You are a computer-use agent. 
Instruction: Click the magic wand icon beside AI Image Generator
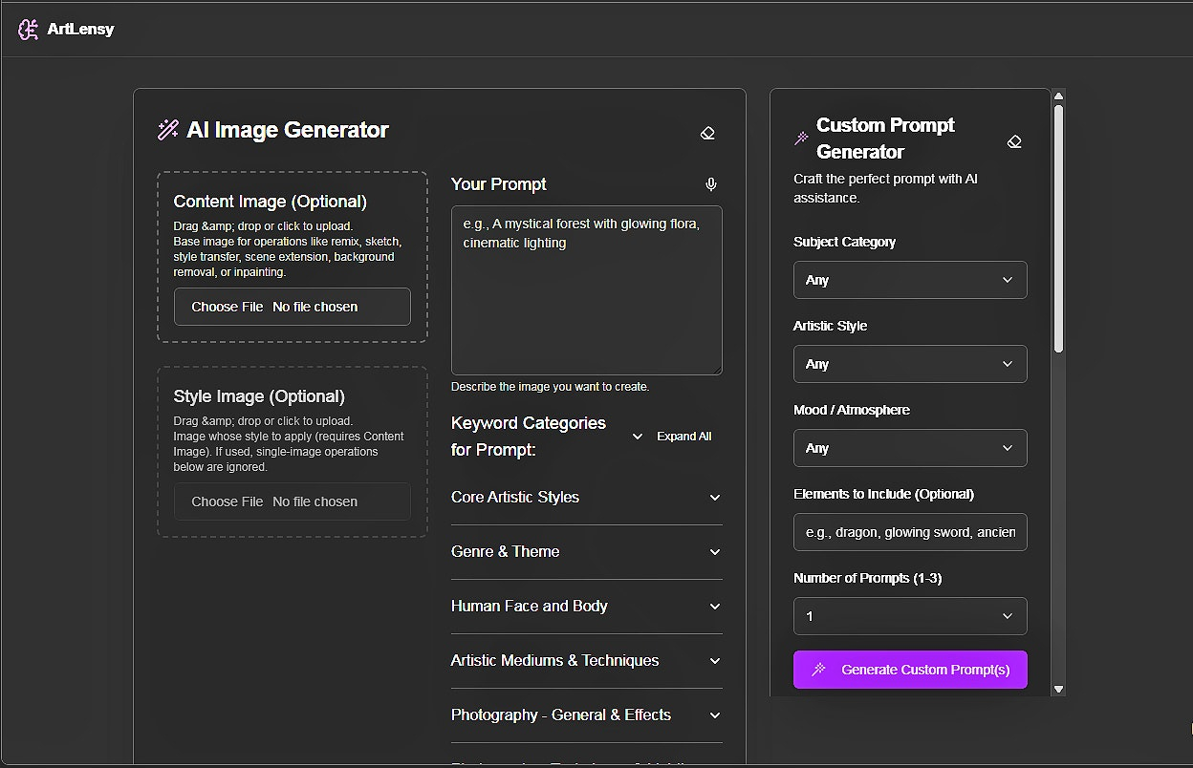(168, 130)
